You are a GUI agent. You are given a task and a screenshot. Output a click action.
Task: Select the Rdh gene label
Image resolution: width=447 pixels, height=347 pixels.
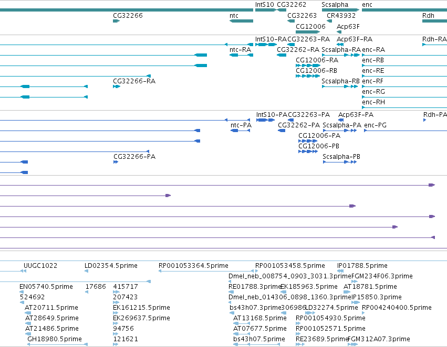[428, 16]
